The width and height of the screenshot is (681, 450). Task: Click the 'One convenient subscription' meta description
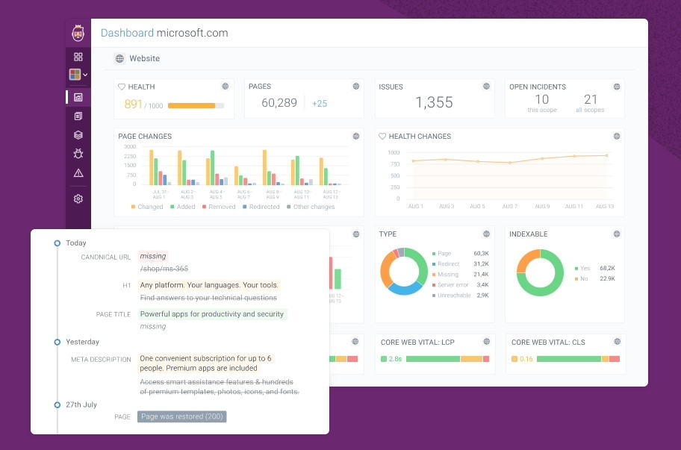[205, 363]
